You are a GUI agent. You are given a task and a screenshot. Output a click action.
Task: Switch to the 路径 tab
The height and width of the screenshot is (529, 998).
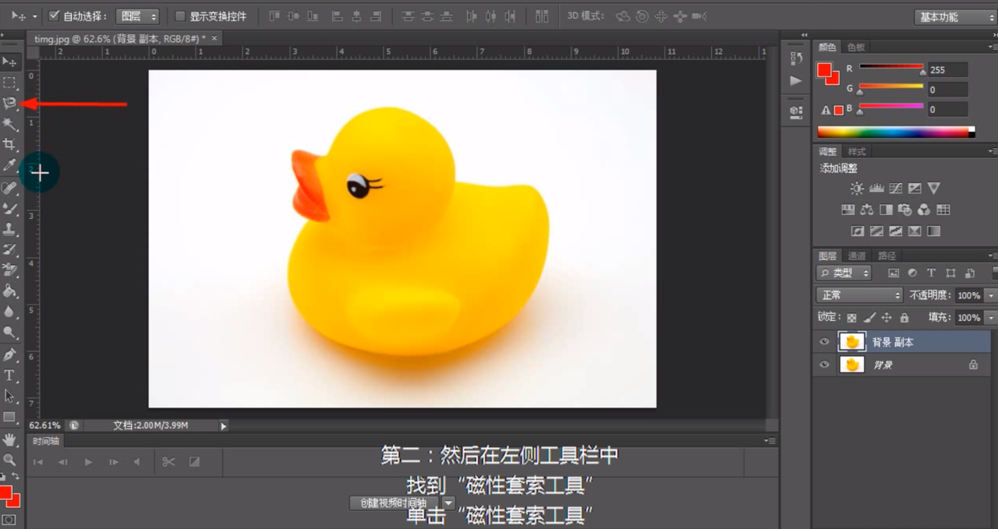[x=887, y=256]
